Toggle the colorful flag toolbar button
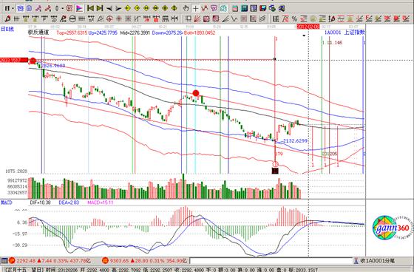The image size is (414, 272). 79,8
